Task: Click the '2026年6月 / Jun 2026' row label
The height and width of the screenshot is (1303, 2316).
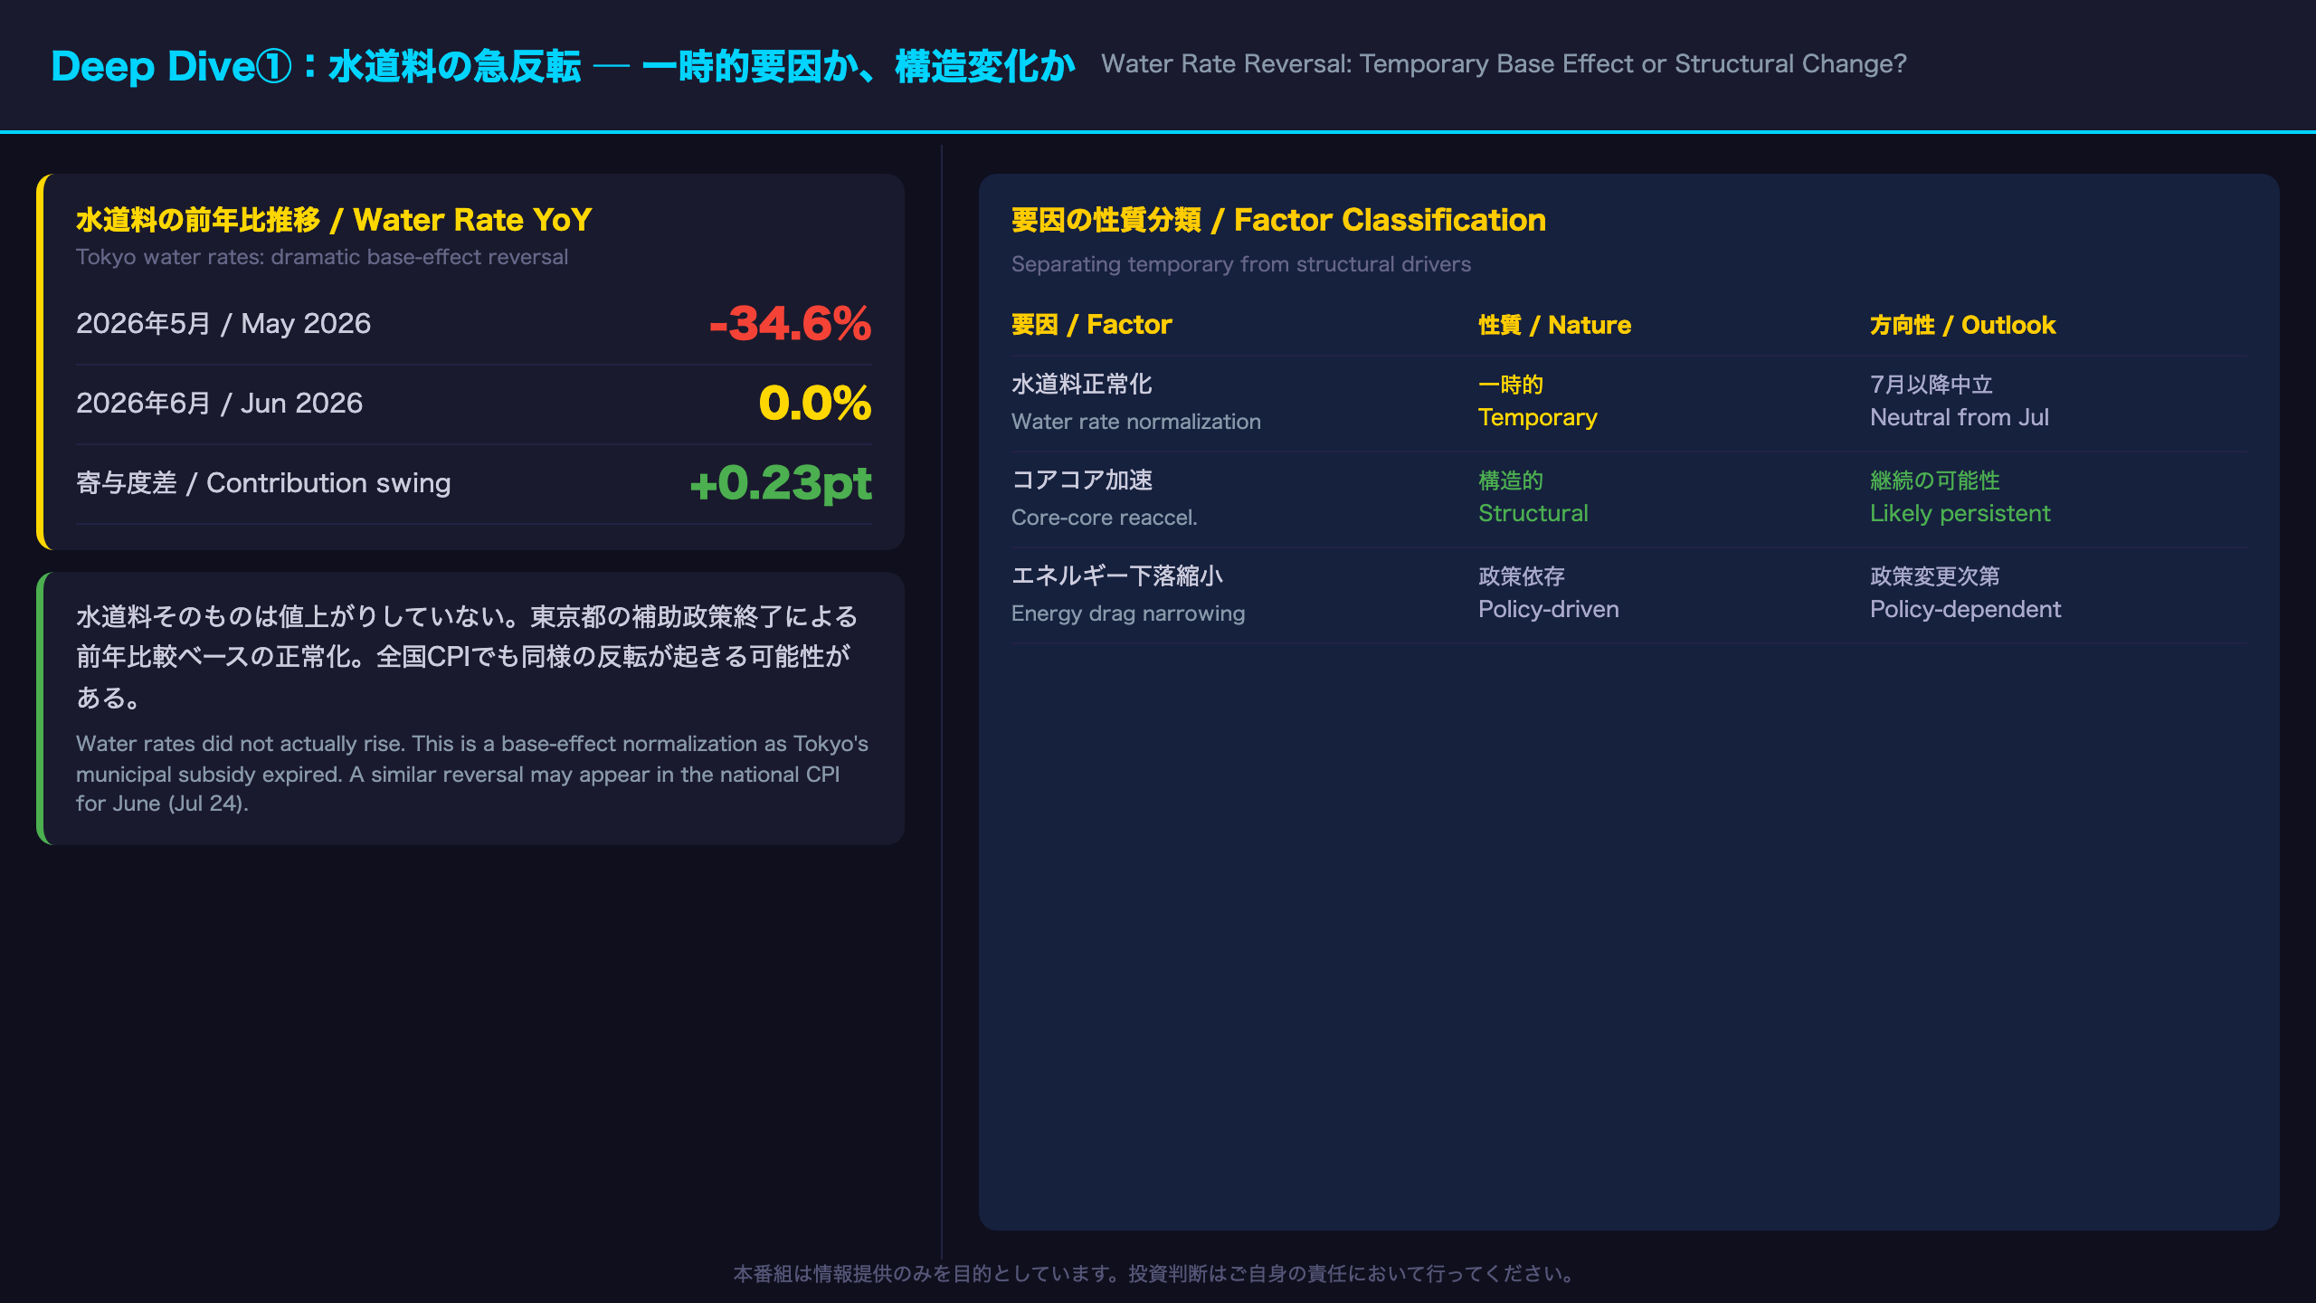Action: [220, 404]
